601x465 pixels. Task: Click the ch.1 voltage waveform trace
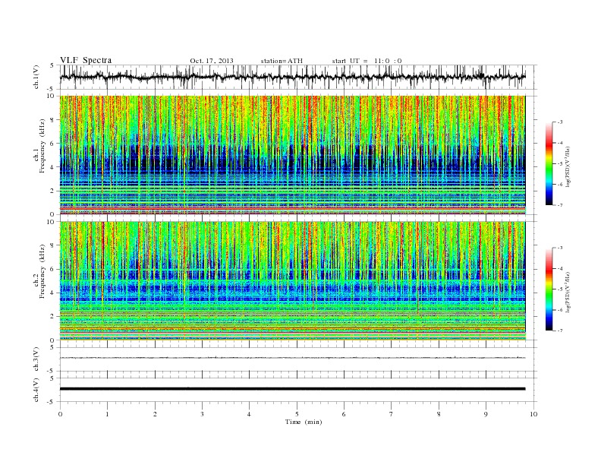tap(292, 77)
